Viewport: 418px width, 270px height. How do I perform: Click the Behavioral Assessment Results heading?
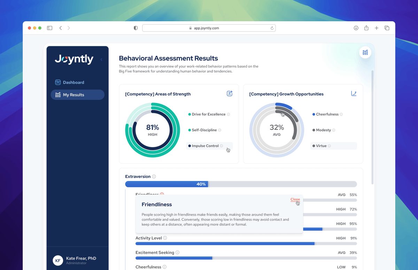point(169,58)
